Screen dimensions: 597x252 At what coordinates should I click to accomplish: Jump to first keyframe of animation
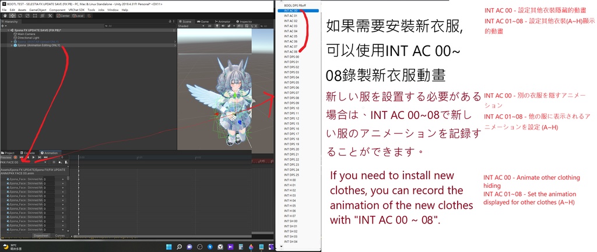[22, 157]
